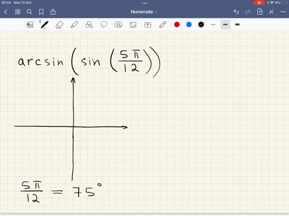Screen dimensions: 289x216
Task: Select the Pen tool
Action: coord(44,25)
